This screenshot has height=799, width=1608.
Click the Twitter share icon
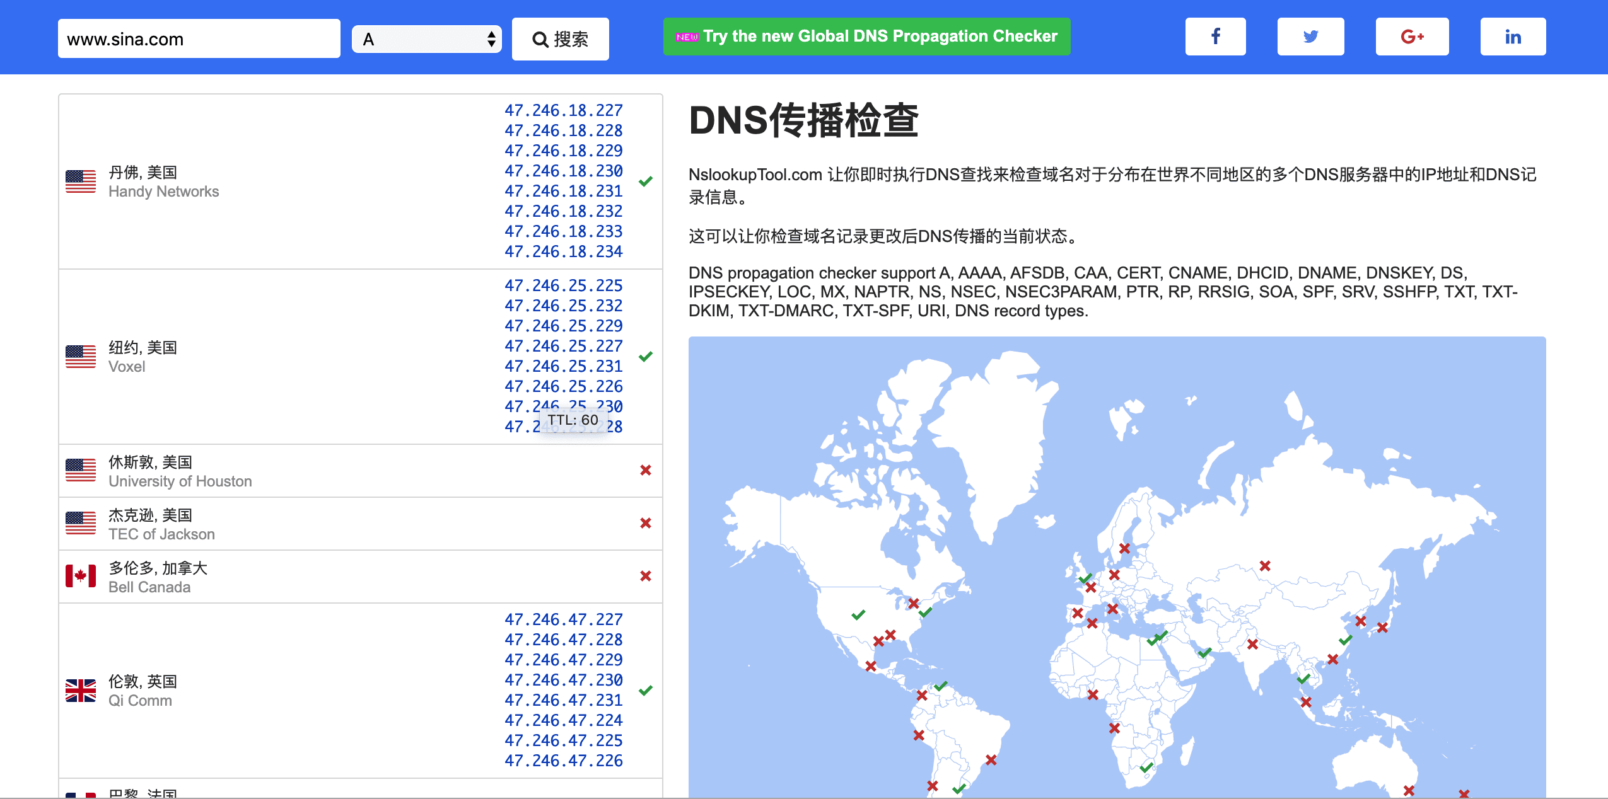(1310, 37)
